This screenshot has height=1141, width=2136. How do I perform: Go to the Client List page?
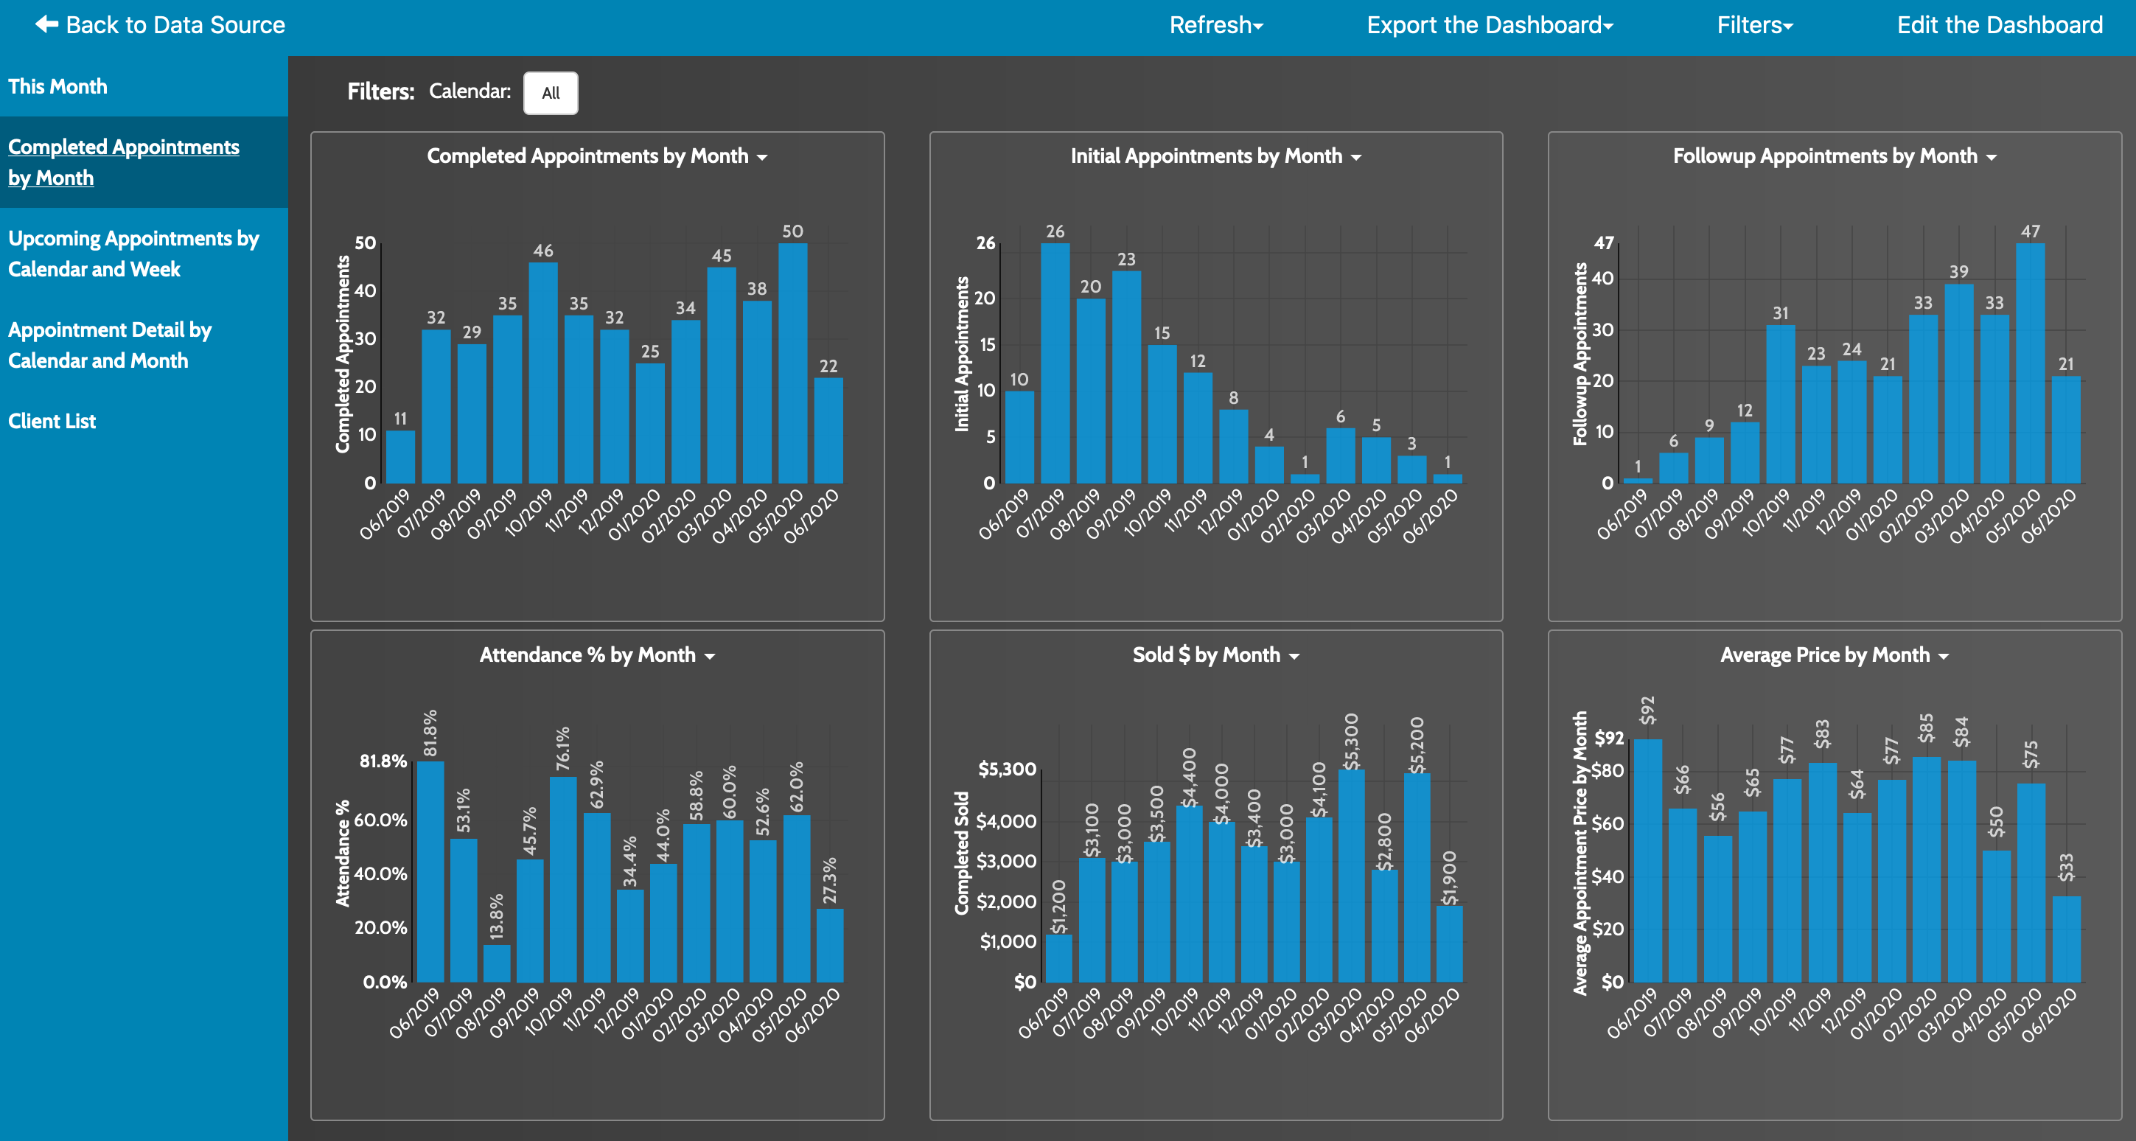(x=52, y=422)
